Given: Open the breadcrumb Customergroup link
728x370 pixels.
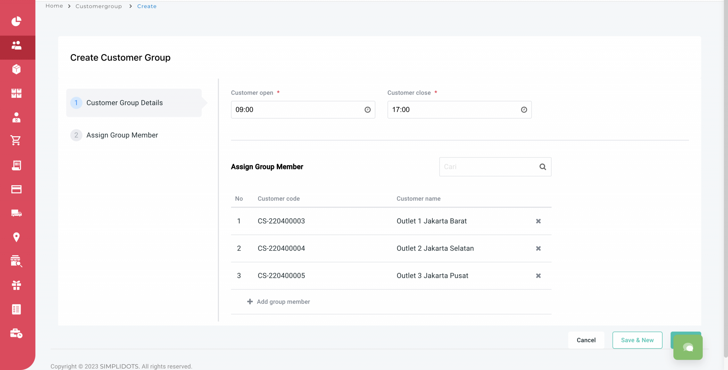Looking at the screenshot, I should pyautogui.click(x=99, y=6).
